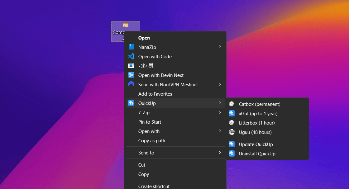This screenshot has height=189, width=349.
Task: Click the QuickUp icon in main menu
Action: (131, 103)
